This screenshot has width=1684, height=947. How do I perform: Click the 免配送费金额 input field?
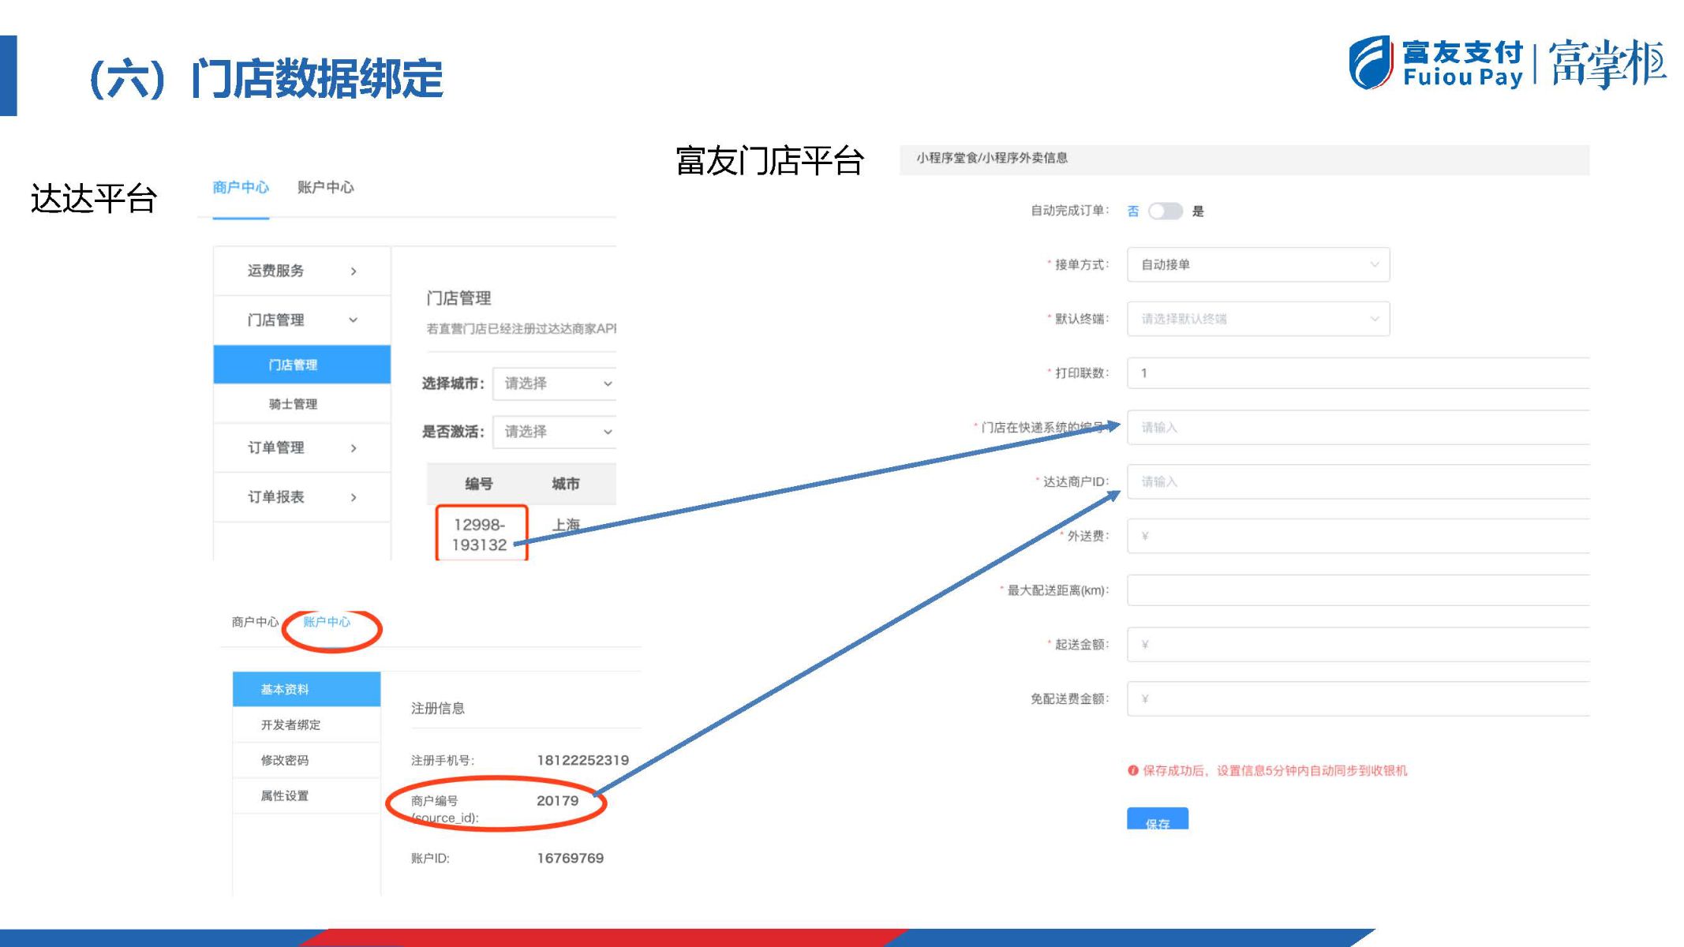[1358, 698]
